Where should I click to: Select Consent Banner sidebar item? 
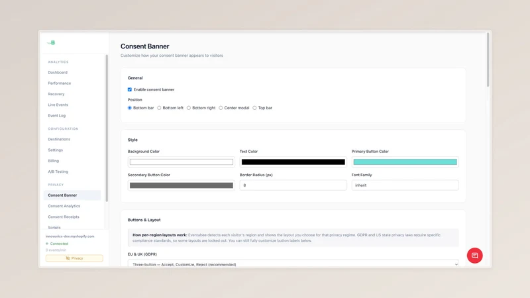(72, 195)
